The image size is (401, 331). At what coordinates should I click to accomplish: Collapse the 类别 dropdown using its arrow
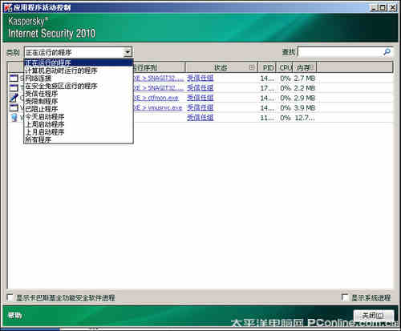128,52
